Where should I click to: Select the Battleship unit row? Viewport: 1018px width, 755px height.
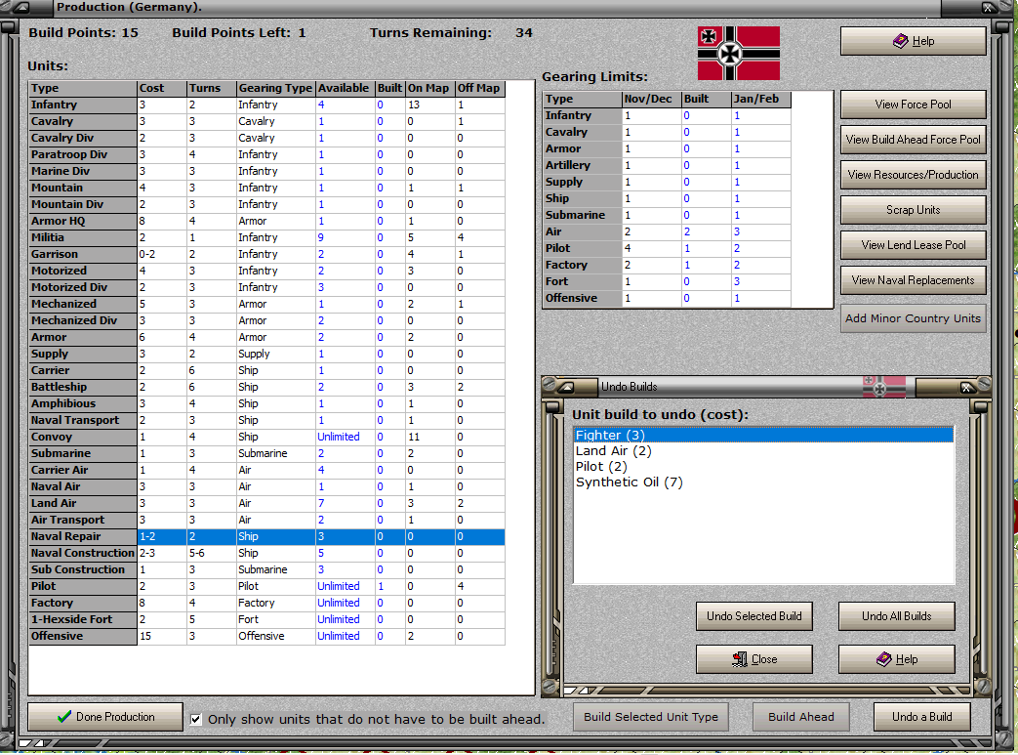[x=266, y=387]
